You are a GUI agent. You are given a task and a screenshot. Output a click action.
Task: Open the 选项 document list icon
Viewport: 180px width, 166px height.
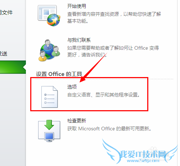click(49, 97)
